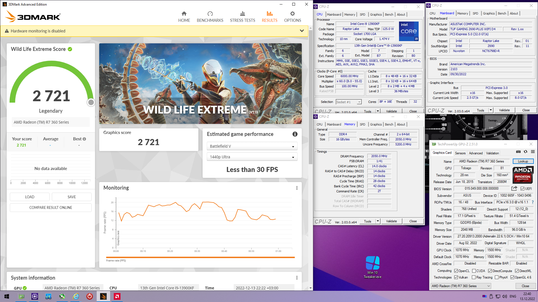Open the System information three-dot menu
The height and width of the screenshot is (302, 538).
[297, 278]
